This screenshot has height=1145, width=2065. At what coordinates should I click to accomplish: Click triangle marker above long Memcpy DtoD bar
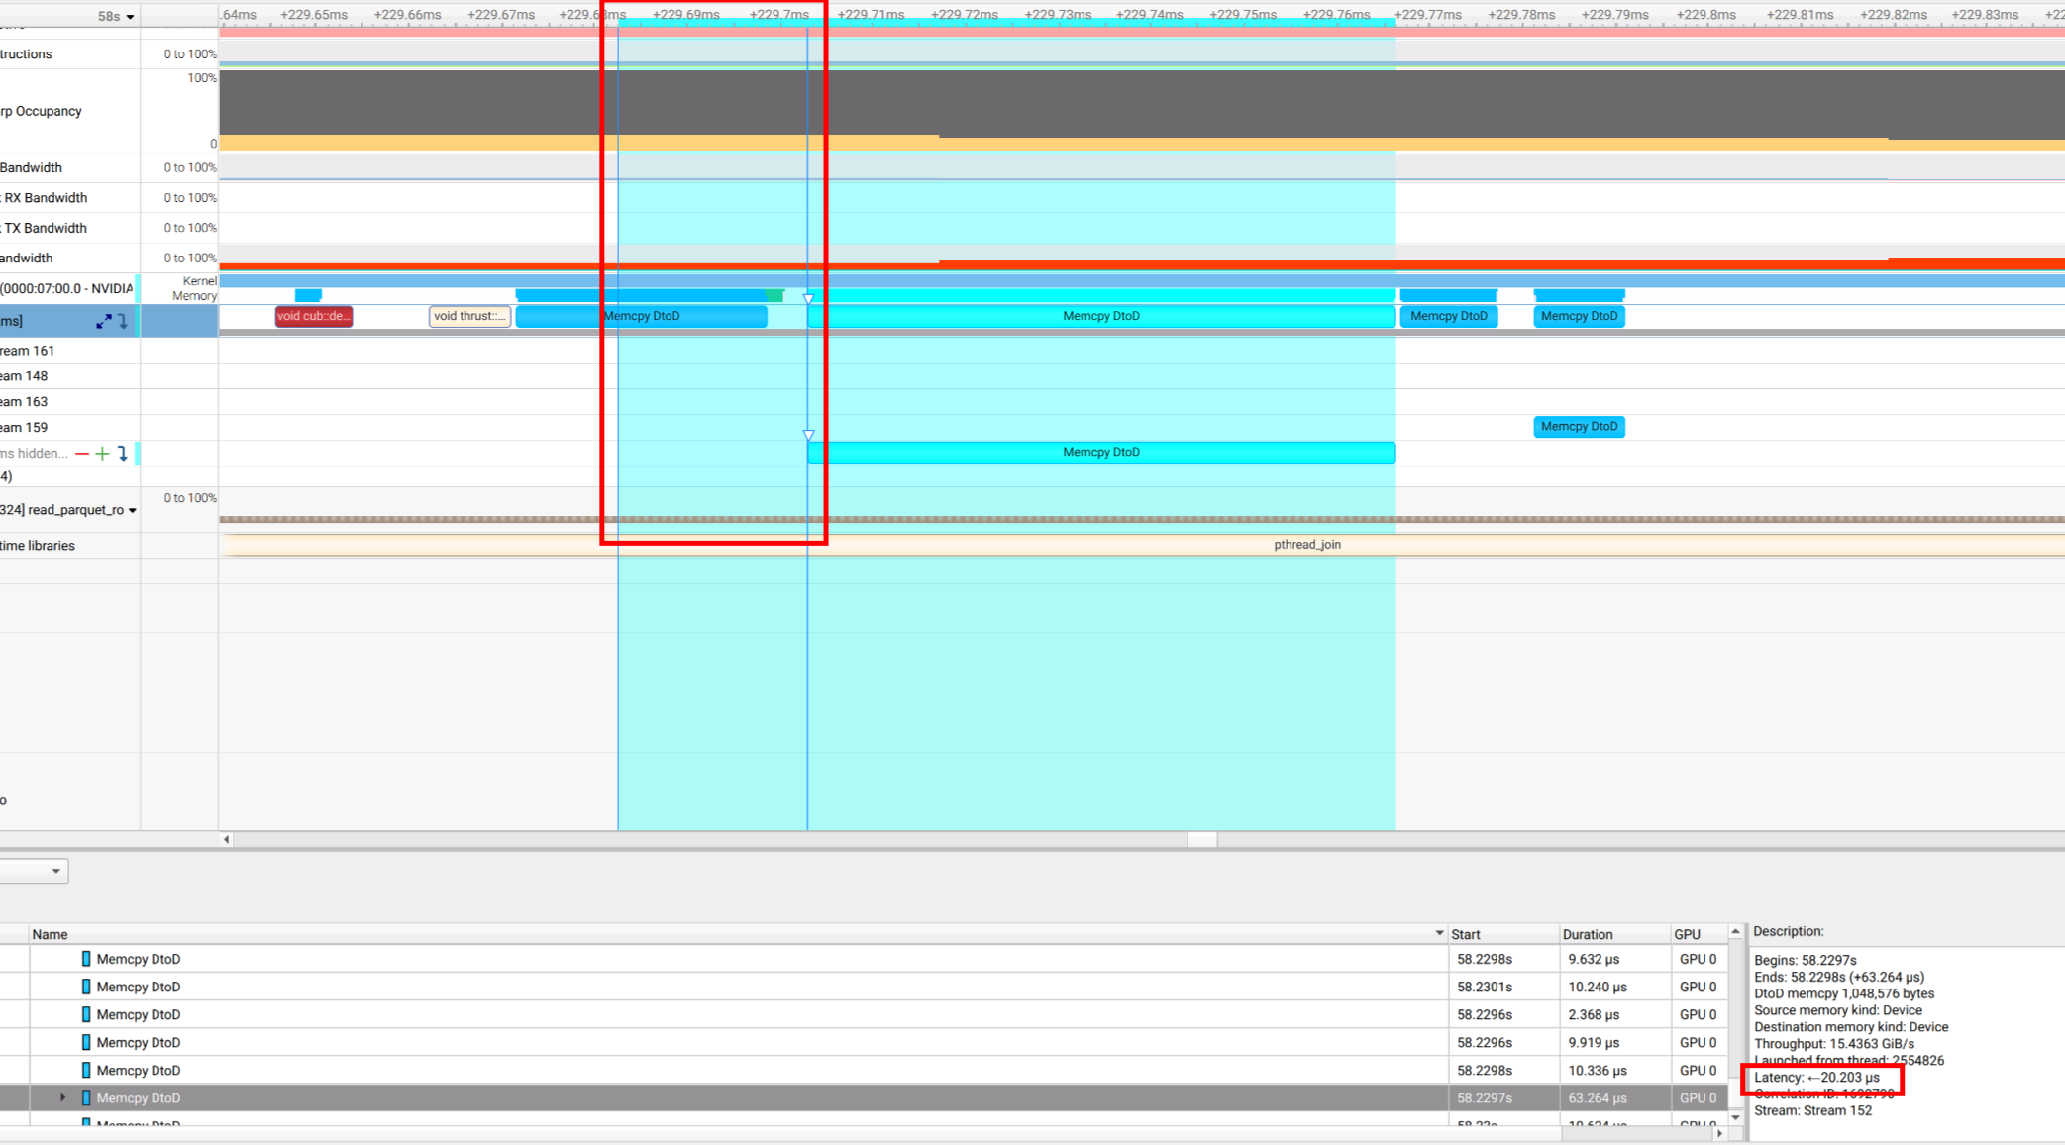(808, 435)
